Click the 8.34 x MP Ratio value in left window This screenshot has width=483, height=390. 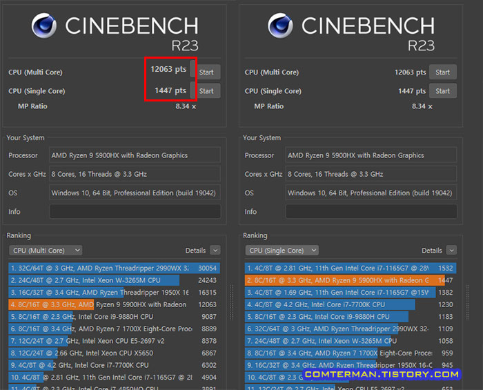pos(186,106)
